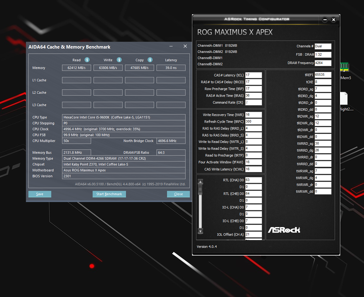Click the scroll up arrow in RTL panel
Screen dimensions: 364x297
[x=200, y=182]
